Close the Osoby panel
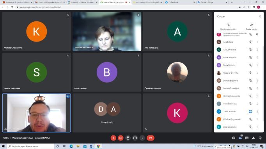Image resolution: width=266 pixels, height=149 pixels. coord(260,16)
